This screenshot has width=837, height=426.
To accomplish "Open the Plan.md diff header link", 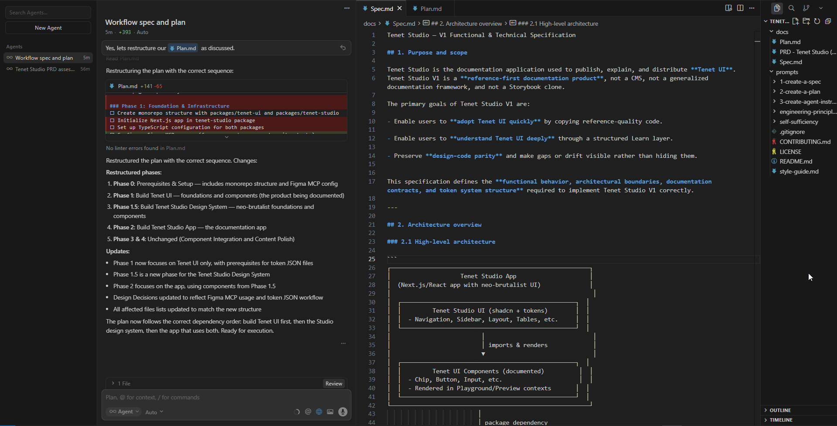I will [x=128, y=86].
